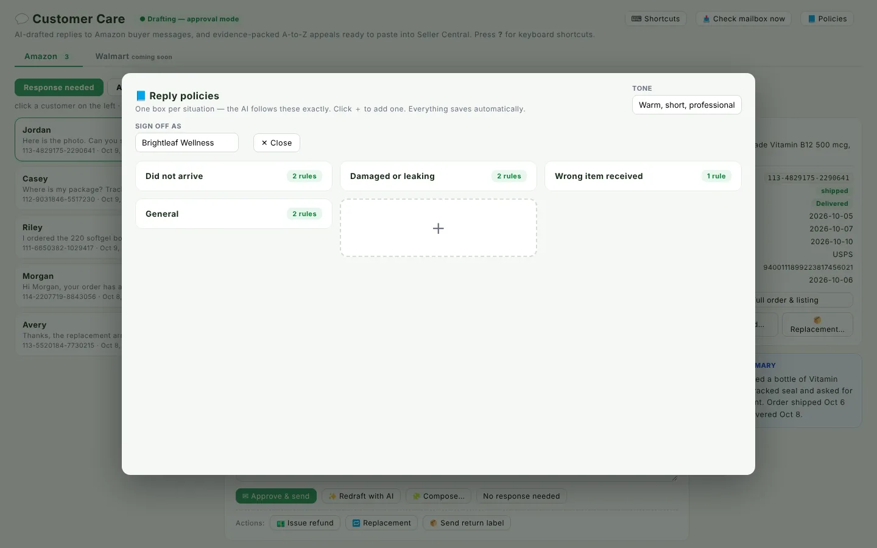The width and height of the screenshot is (877, 548).
Task: Edit the Tone input field
Action: click(687, 105)
